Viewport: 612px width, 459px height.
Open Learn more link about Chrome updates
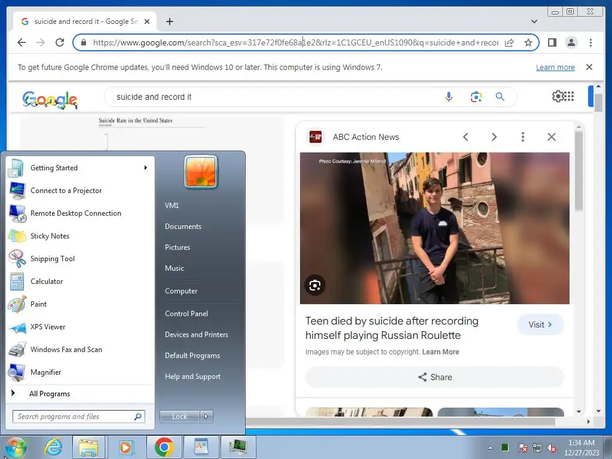point(555,67)
